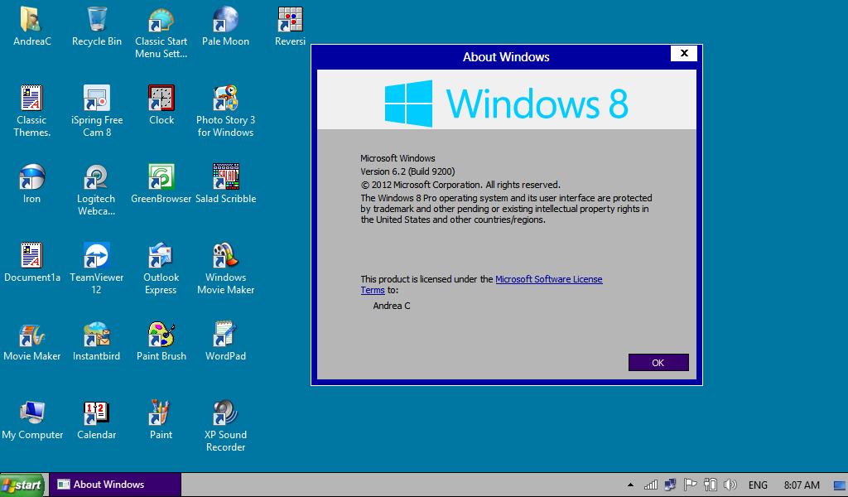Click the power battery tray icon

tap(710, 485)
